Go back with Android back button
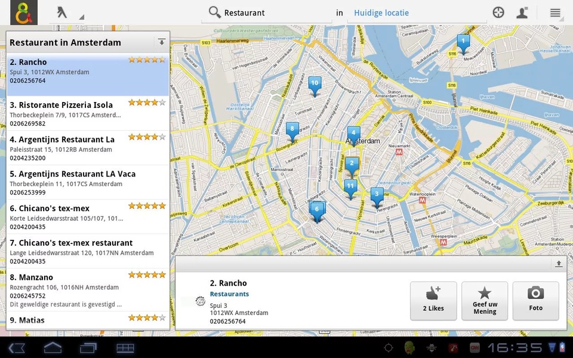The image size is (573, 358). coord(17,348)
